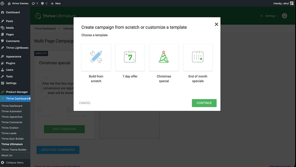The height and width of the screenshot is (167, 296).
Task: Open the New content menu
Action: click(x=56, y=3)
